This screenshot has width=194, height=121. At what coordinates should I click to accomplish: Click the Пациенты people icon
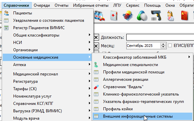[6, 13]
